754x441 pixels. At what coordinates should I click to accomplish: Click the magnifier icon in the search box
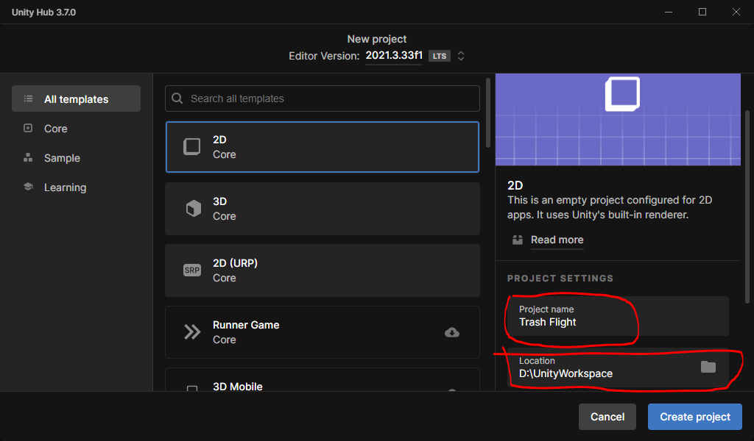click(177, 98)
